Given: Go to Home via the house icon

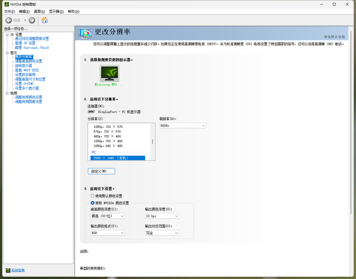Looking at the screenshot, I should (x=44, y=20).
